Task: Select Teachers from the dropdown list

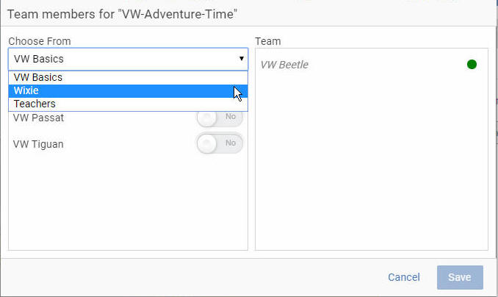Action: pyautogui.click(x=128, y=104)
